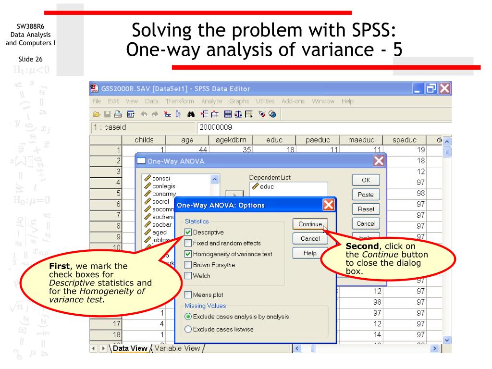Click the Value Labels tag icon

coord(262,114)
